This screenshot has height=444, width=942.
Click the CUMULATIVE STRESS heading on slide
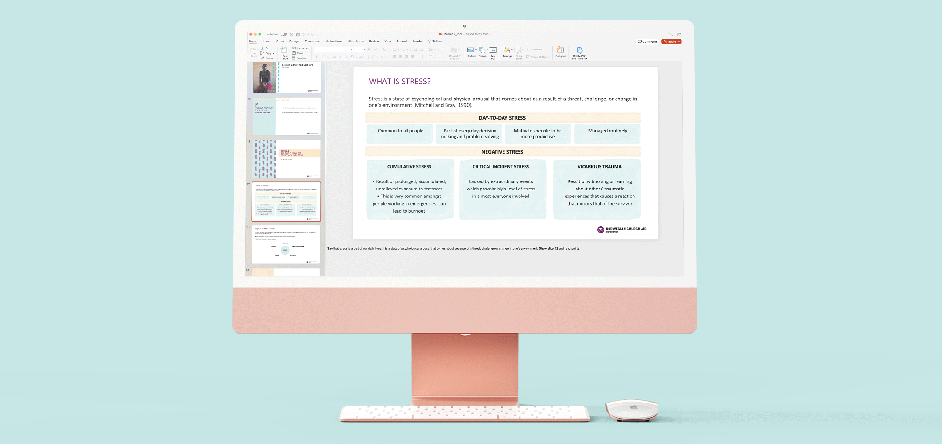[x=409, y=167]
